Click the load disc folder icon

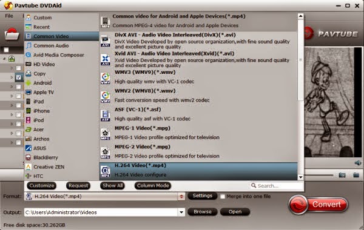12,34
